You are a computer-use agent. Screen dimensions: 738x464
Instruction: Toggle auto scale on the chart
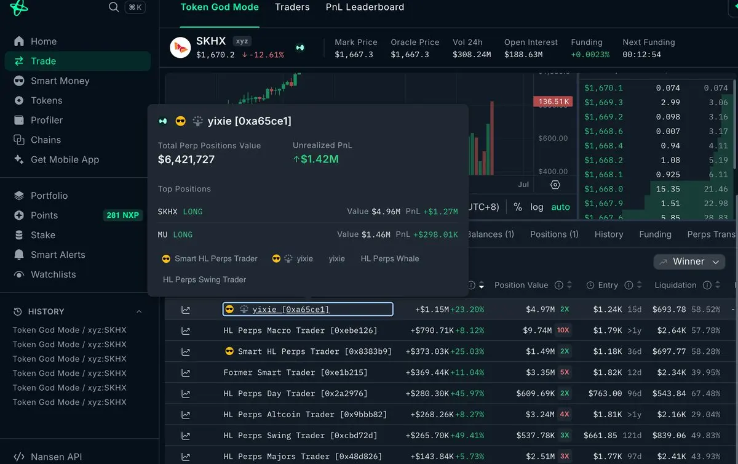coord(560,207)
